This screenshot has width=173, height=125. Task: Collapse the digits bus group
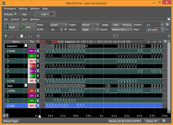6,86
